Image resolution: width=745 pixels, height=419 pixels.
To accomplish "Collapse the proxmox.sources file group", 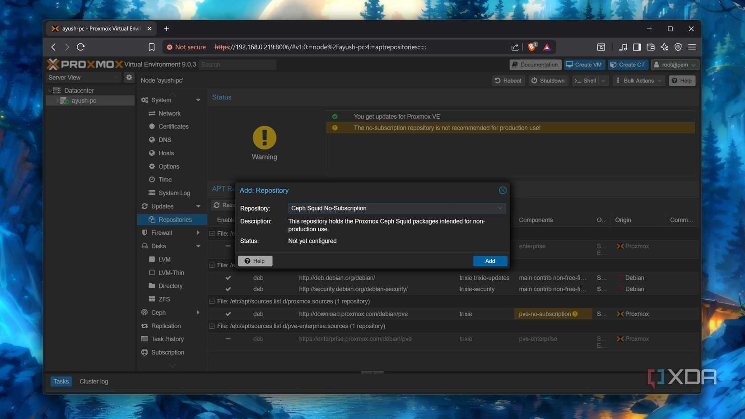I will click(212, 301).
